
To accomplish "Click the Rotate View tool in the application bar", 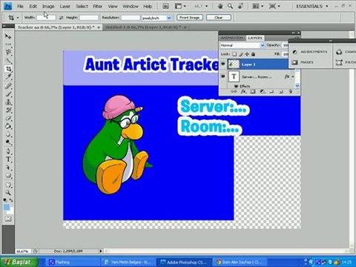I will pyautogui.click(x=240, y=6).
